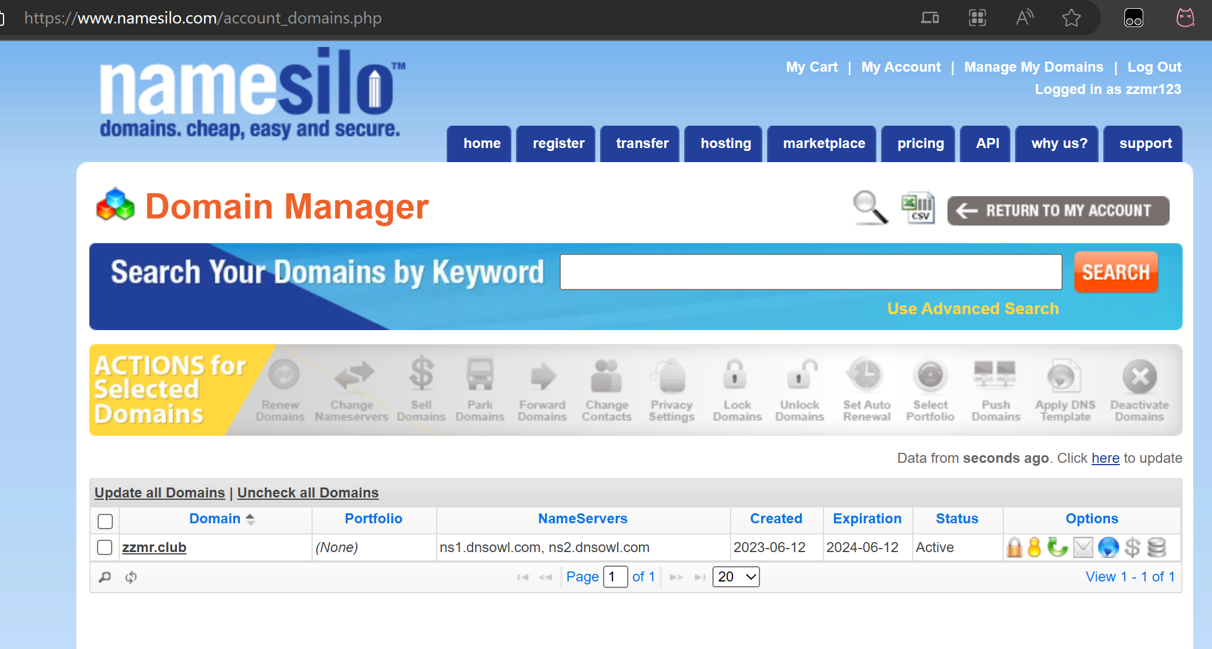The height and width of the screenshot is (649, 1212).
Task: Click the reload icon in table footer
Action: coord(131,577)
